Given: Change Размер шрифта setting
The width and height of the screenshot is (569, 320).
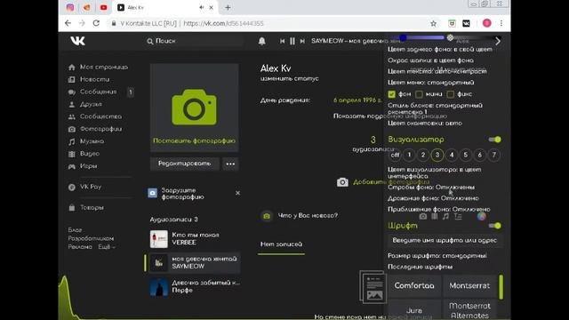Looking at the screenshot, I should pos(437,256).
